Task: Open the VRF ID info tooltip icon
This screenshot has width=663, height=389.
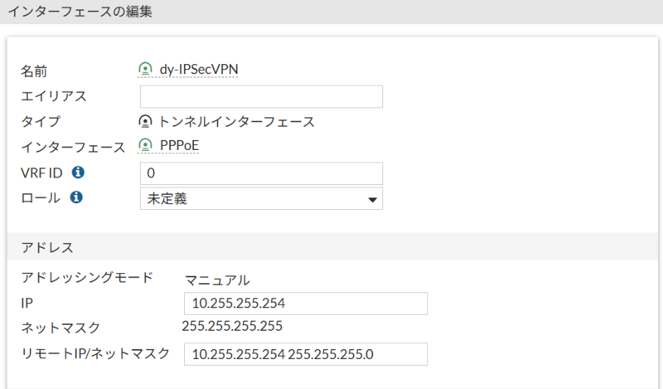Action: click(78, 173)
